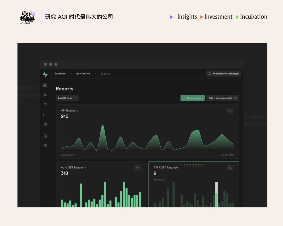Screen dimensions: 283x226
Task: Click the speech bubble feedback icon
Action: click(x=210, y=74)
